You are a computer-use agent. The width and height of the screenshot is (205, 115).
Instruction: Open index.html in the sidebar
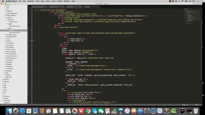[8, 77]
